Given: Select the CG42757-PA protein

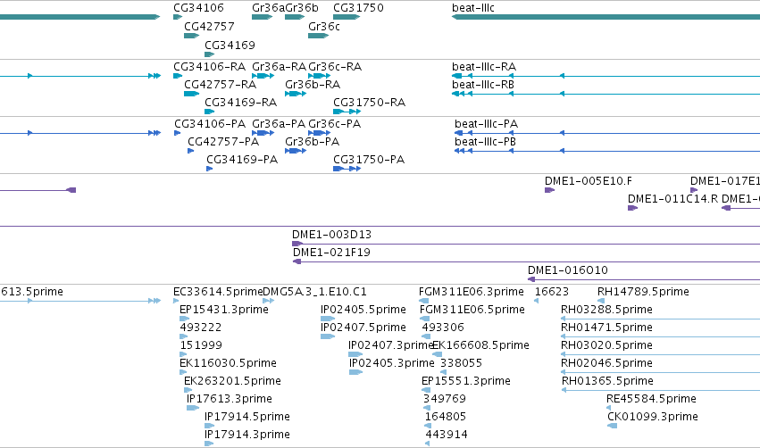Looking at the screenshot, I should tap(191, 151).
